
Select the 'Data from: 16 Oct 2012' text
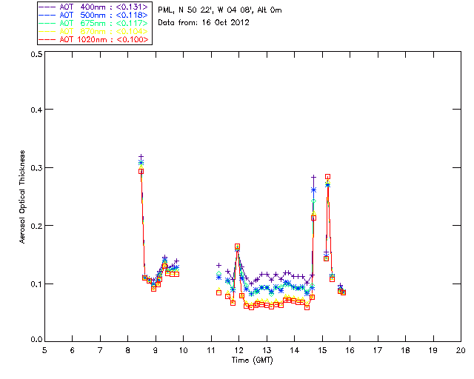(204, 23)
